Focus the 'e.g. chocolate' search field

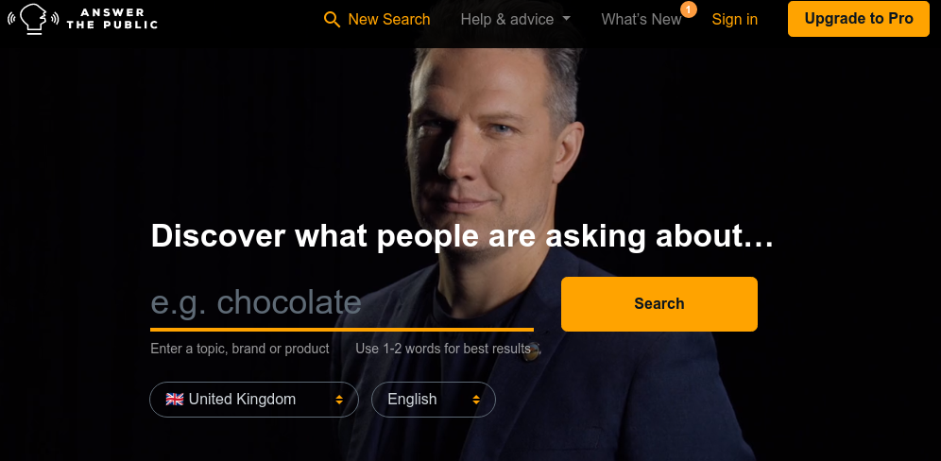[x=341, y=303]
